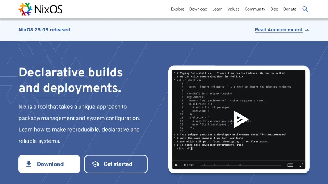Open the Read Announcement link
Image resolution: width=328 pixels, height=184 pixels.
click(278, 30)
